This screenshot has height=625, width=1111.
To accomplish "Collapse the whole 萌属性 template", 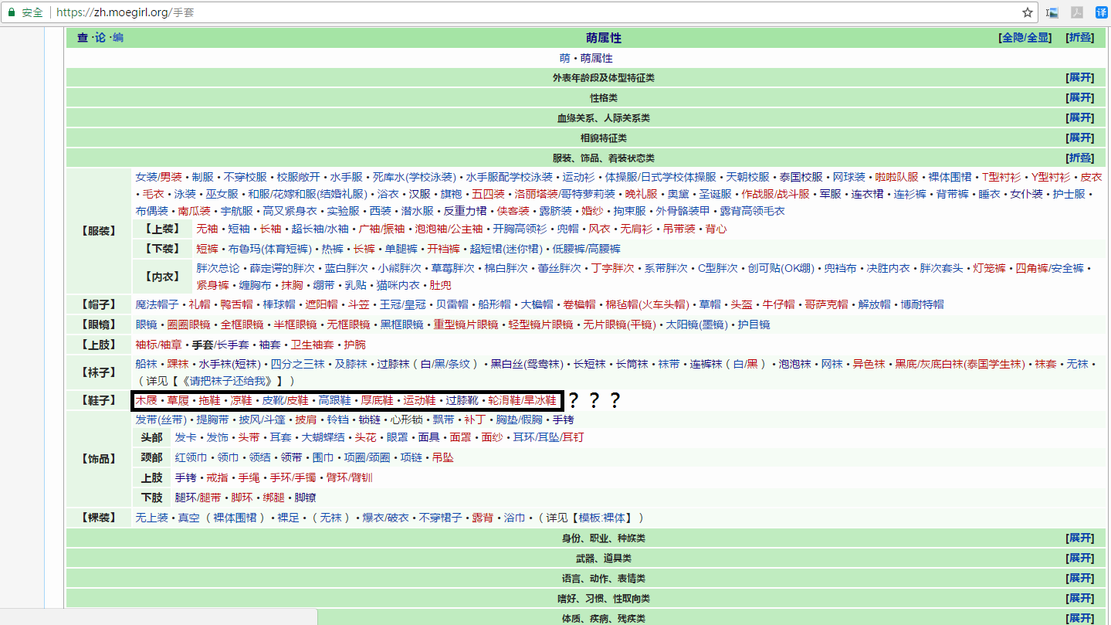I will (x=1079, y=37).
